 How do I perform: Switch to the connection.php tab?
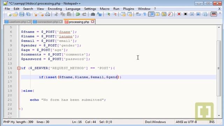click(48, 22)
